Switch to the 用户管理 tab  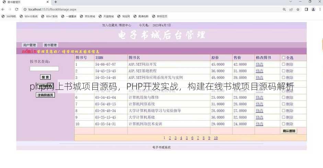[x=30, y=45]
